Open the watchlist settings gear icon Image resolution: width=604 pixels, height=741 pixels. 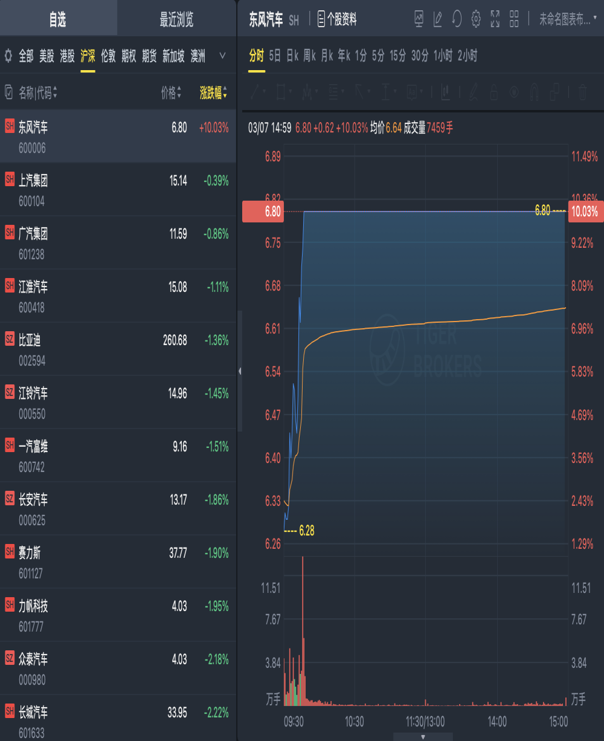8,56
